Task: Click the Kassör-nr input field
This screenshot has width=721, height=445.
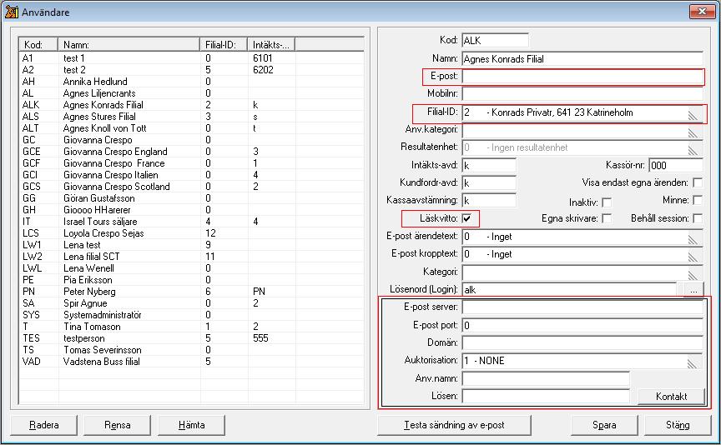Action: click(676, 165)
